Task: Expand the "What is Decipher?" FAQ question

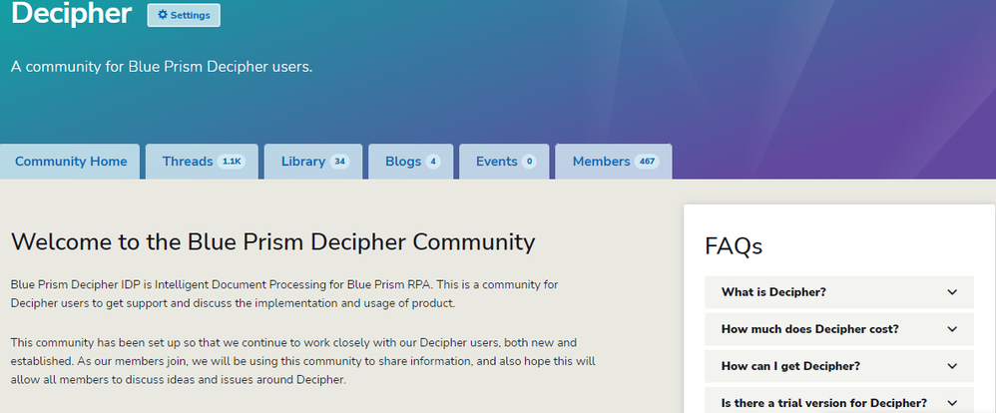Action: 773,292
